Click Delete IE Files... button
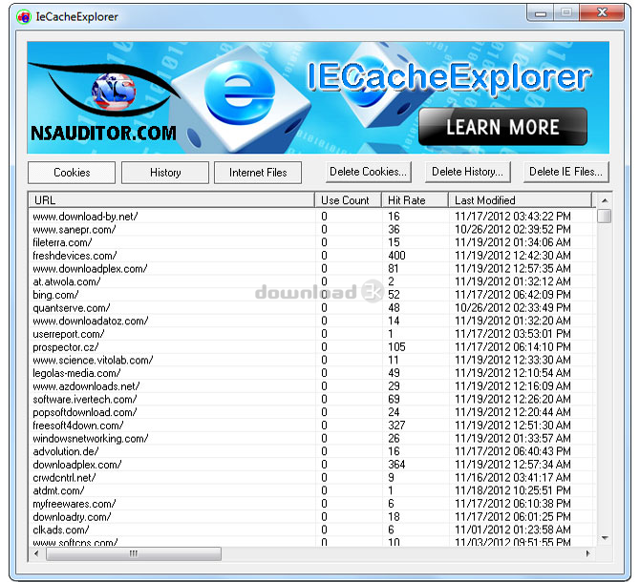This screenshot has width=640, height=582. [565, 172]
